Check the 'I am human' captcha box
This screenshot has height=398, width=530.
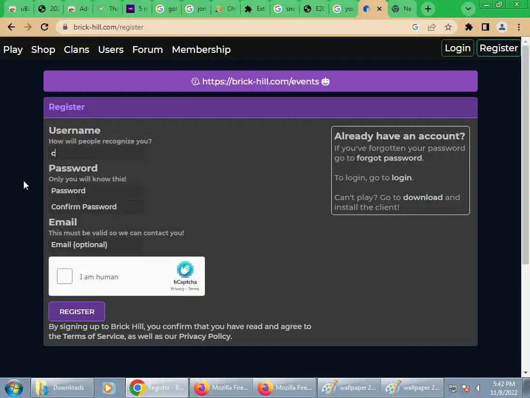[x=65, y=276]
